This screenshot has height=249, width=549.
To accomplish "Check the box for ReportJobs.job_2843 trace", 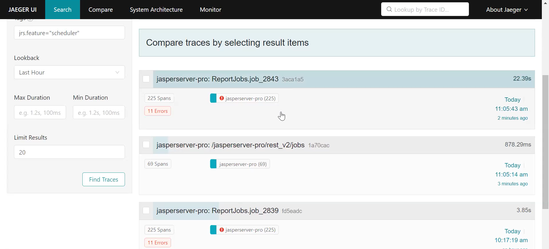I will tap(146, 79).
